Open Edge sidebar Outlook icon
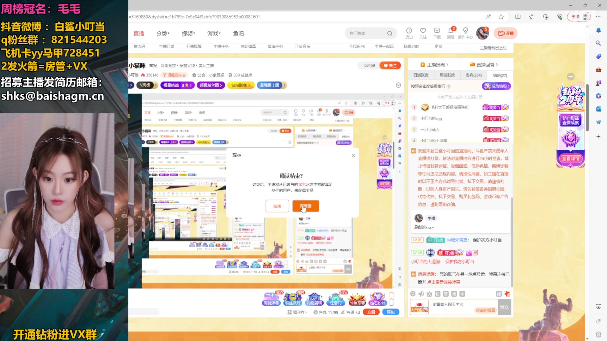The height and width of the screenshot is (341, 607). [598, 109]
